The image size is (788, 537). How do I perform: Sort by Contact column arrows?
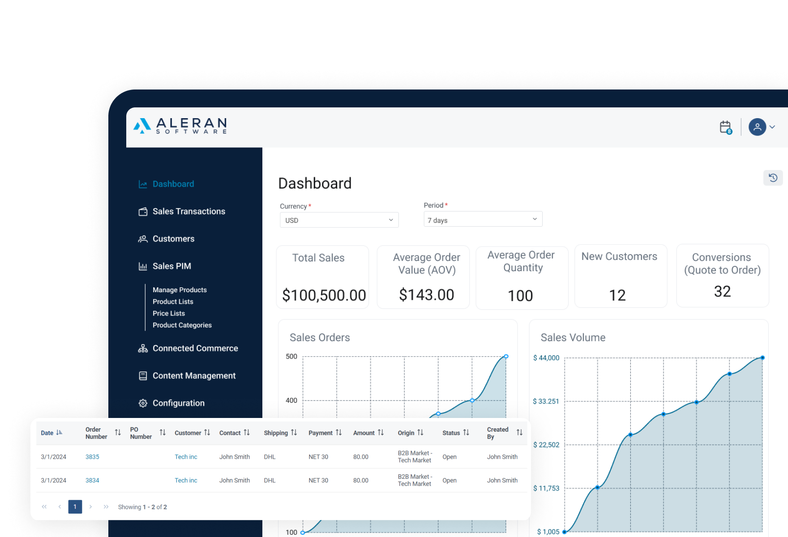247,432
